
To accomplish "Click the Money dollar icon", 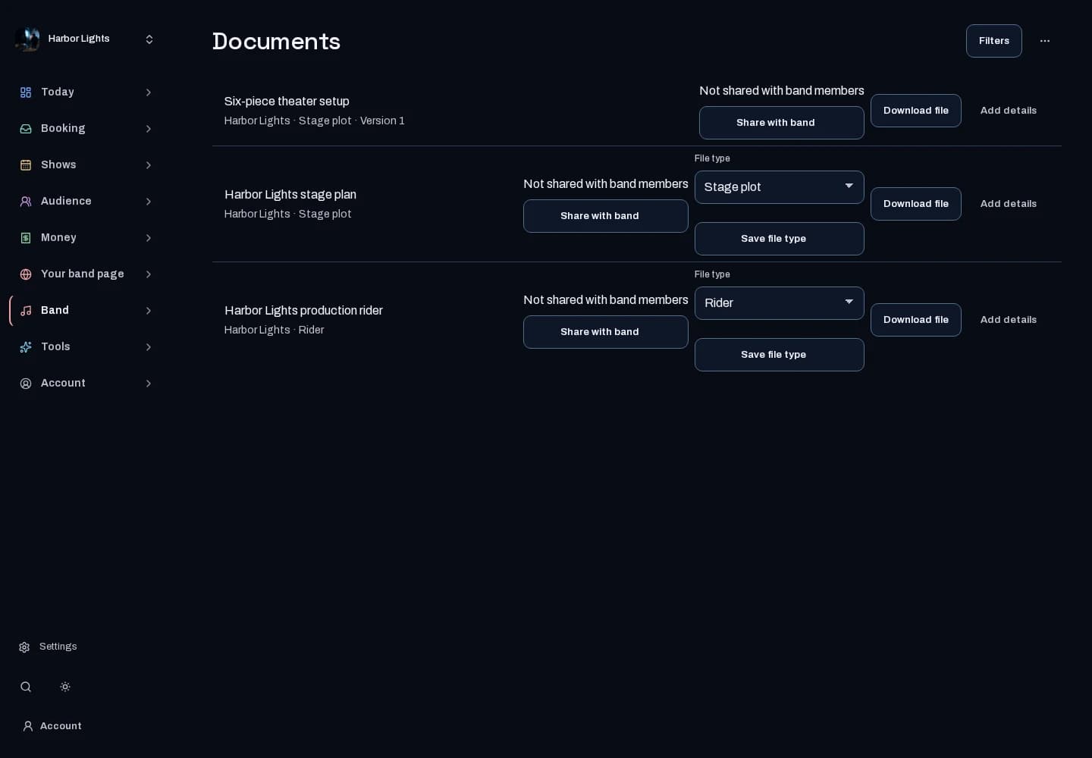I will tap(26, 238).
